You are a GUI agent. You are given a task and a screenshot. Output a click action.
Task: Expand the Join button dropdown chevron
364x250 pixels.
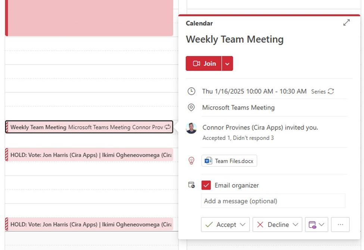pyautogui.click(x=227, y=63)
